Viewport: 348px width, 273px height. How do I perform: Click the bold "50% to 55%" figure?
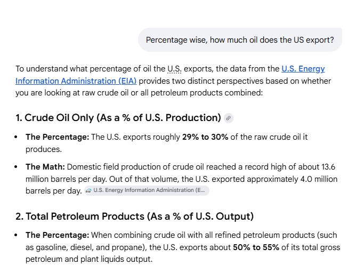255,247
